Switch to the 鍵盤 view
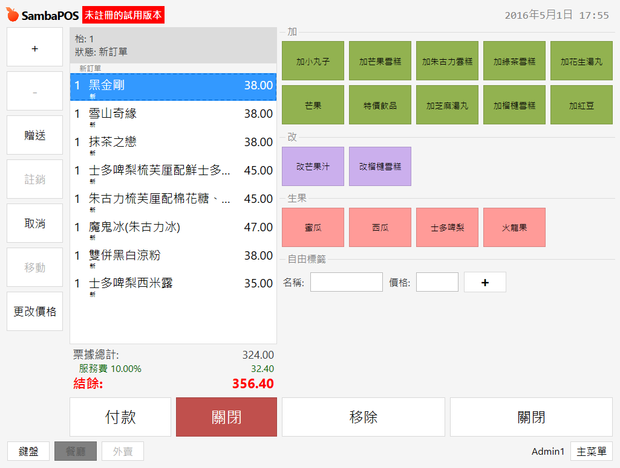 click(28, 451)
